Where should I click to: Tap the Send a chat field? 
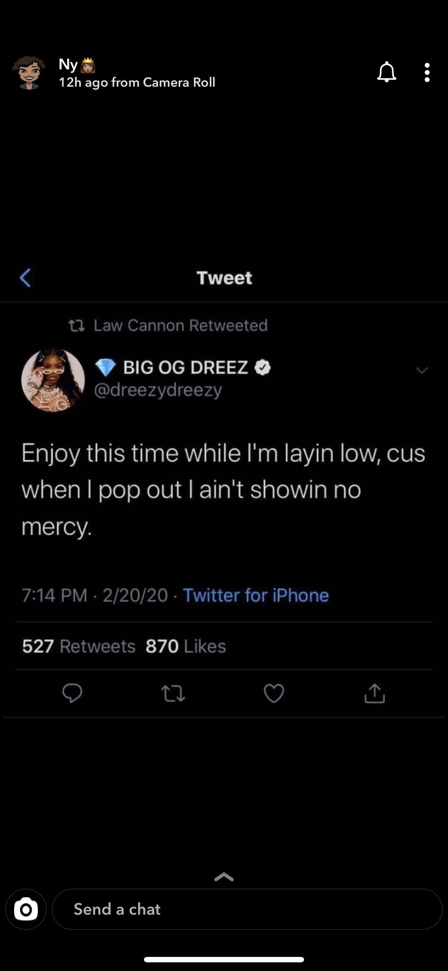pos(247,909)
